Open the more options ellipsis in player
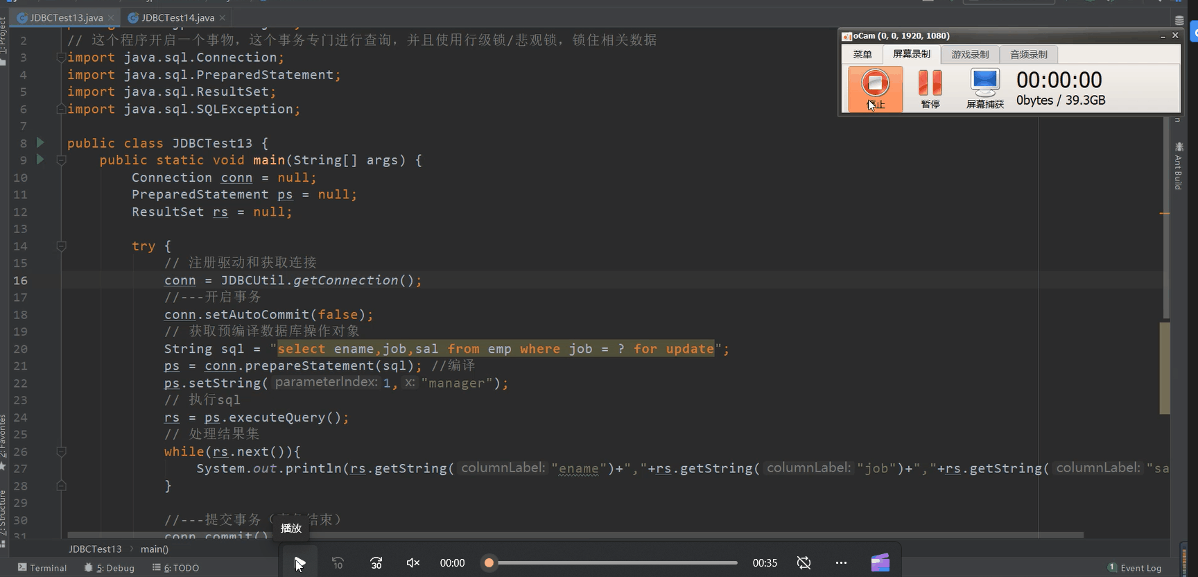The width and height of the screenshot is (1198, 577). point(841,562)
